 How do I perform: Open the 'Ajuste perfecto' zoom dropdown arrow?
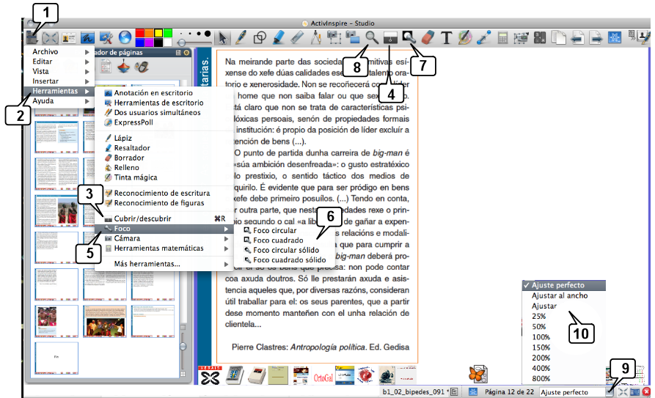tap(610, 392)
